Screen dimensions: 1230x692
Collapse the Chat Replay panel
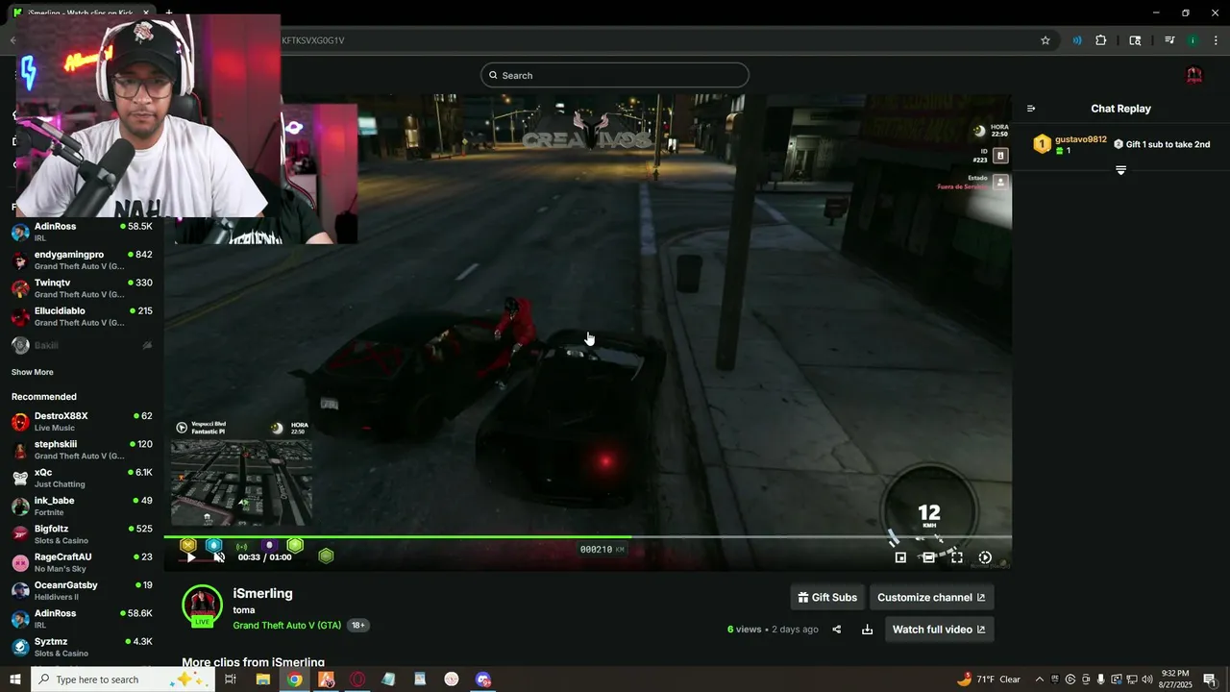click(1031, 109)
